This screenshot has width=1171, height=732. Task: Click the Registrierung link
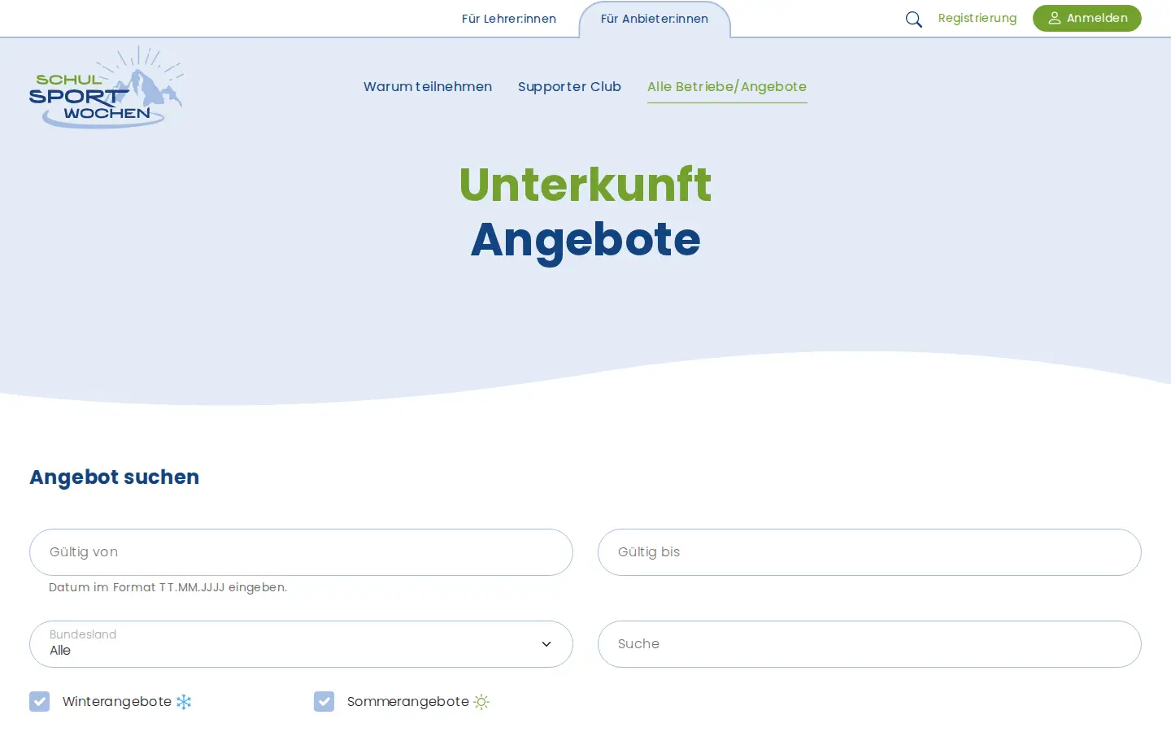977,18
